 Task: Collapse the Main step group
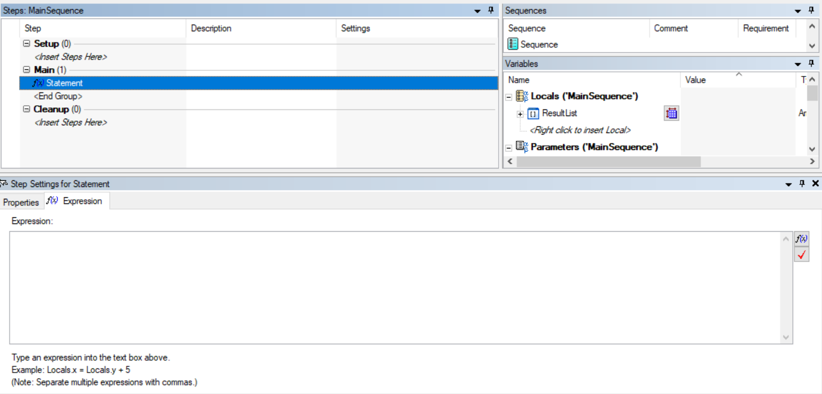[27, 69]
